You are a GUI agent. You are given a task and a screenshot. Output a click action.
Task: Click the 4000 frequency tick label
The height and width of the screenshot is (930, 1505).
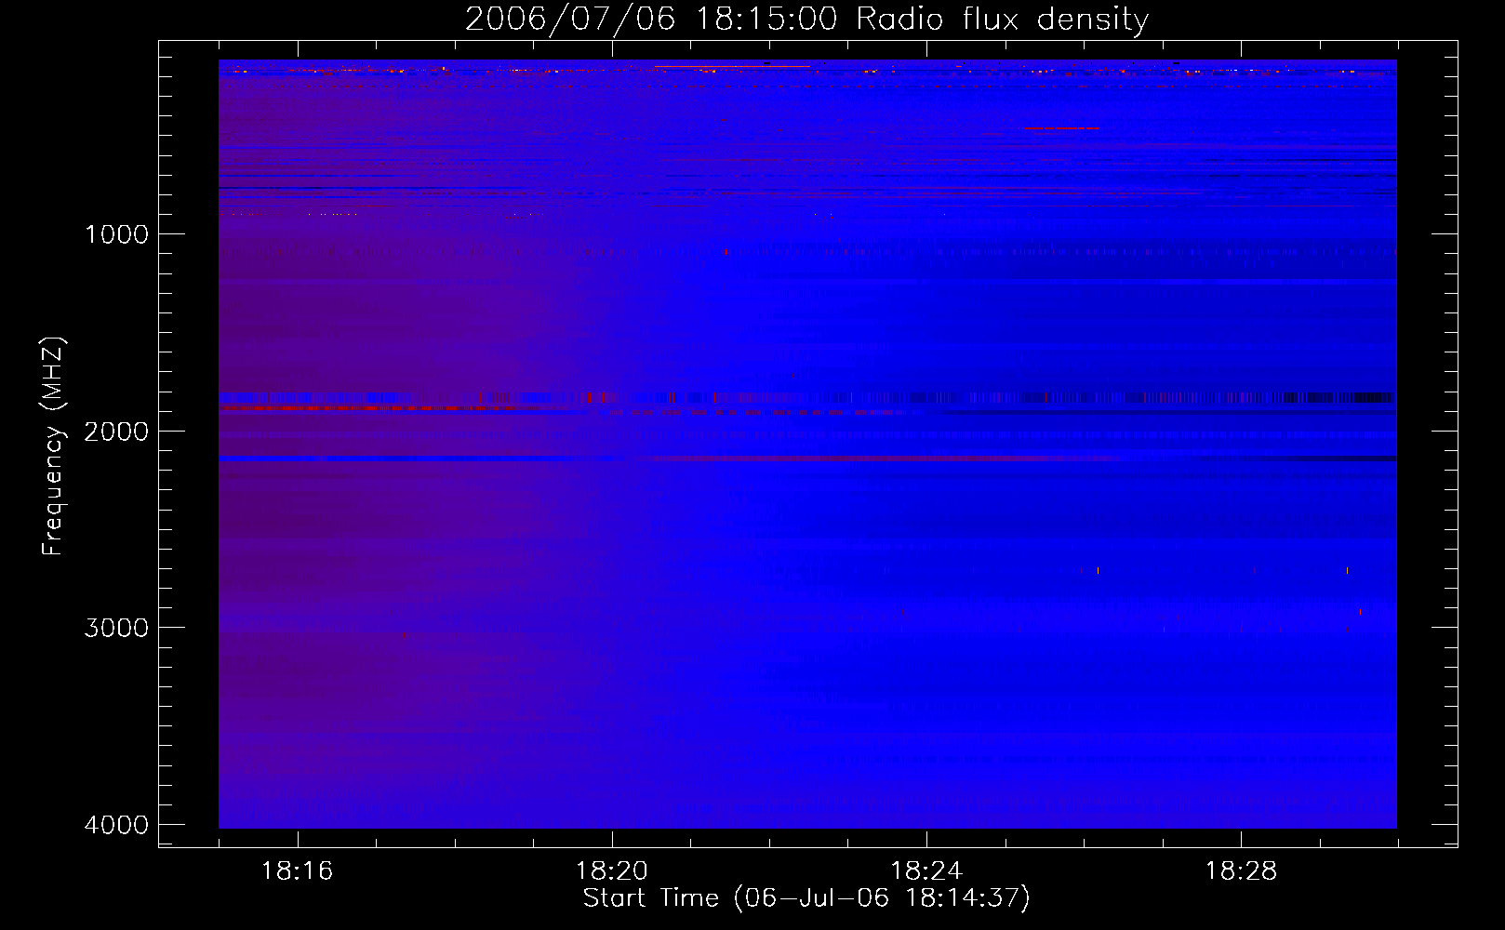pyautogui.click(x=116, y=825)
